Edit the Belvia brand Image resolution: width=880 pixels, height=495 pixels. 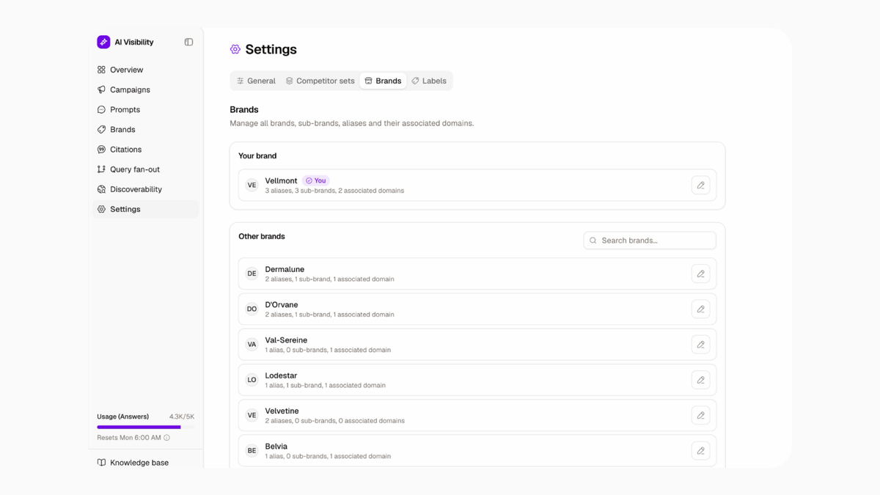pos(700,451)
